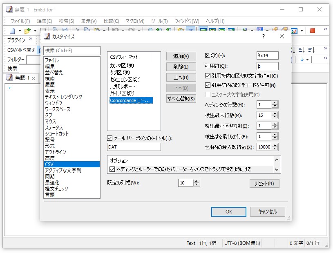
Task: Select the sort descending icon on sort toolbar
Action: tap(293, 49)
